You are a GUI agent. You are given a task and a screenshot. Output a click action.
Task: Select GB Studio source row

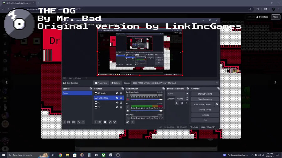[x=109, y=93]
